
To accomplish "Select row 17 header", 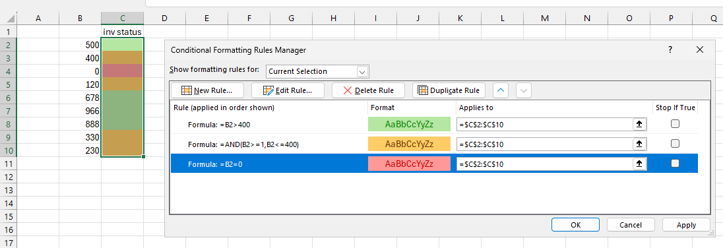I will point(9,243).
